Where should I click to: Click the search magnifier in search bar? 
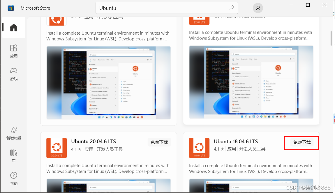232,8
